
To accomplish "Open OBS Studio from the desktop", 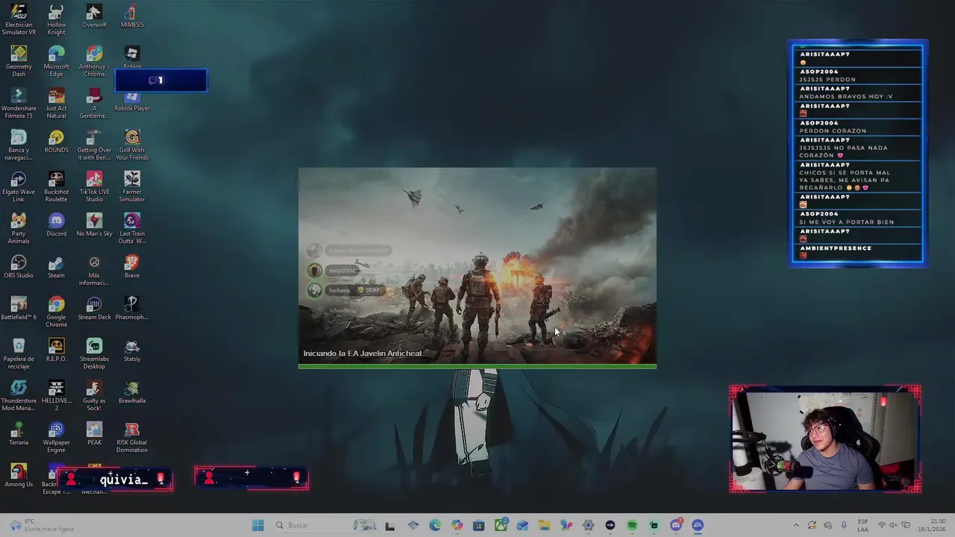I will [19, 267].
